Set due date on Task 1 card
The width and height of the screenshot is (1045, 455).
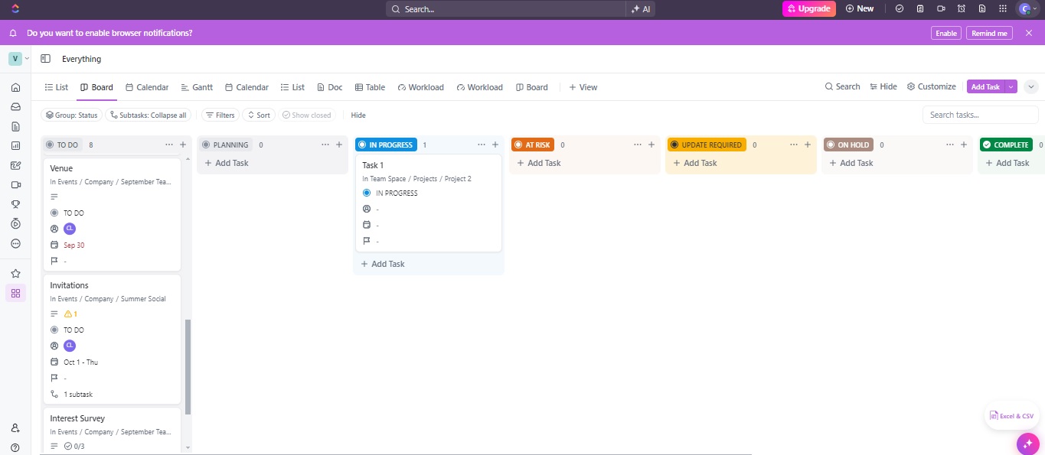pos(367,225)
